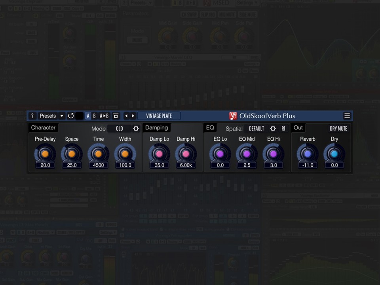Click the EQ Lo value field 0.0
The image size is (380, 285).
220,165
